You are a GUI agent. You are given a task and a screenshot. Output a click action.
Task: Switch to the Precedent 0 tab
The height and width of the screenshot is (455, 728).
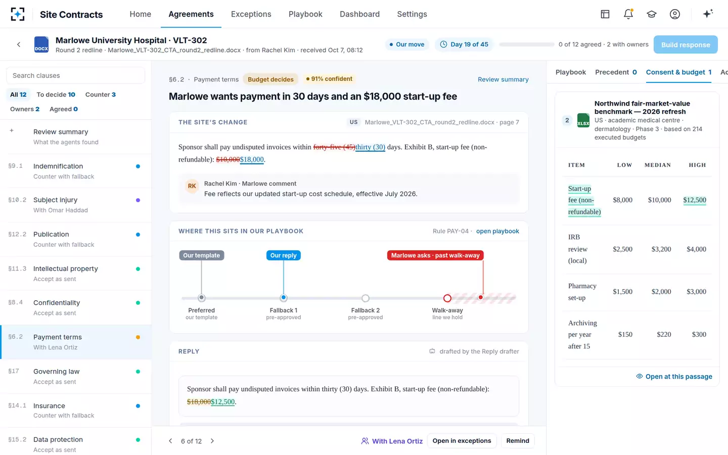(616, 72)
